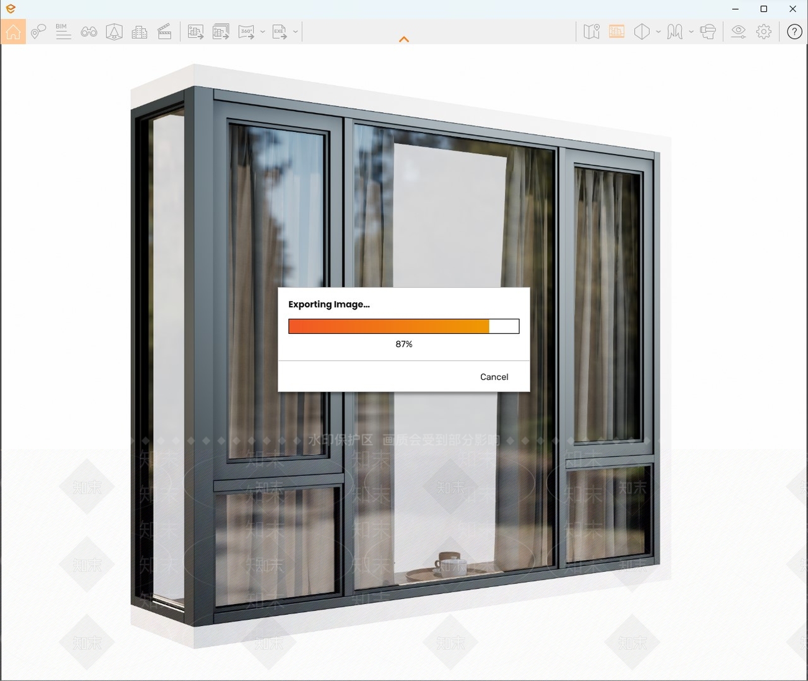The width and height of the screenshot is (808, 681).
Task: Expand the EXE export dropdown arrow
Action: 295,32
